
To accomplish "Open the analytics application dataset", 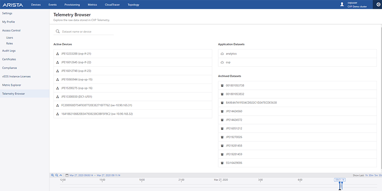I will (297, 54).
